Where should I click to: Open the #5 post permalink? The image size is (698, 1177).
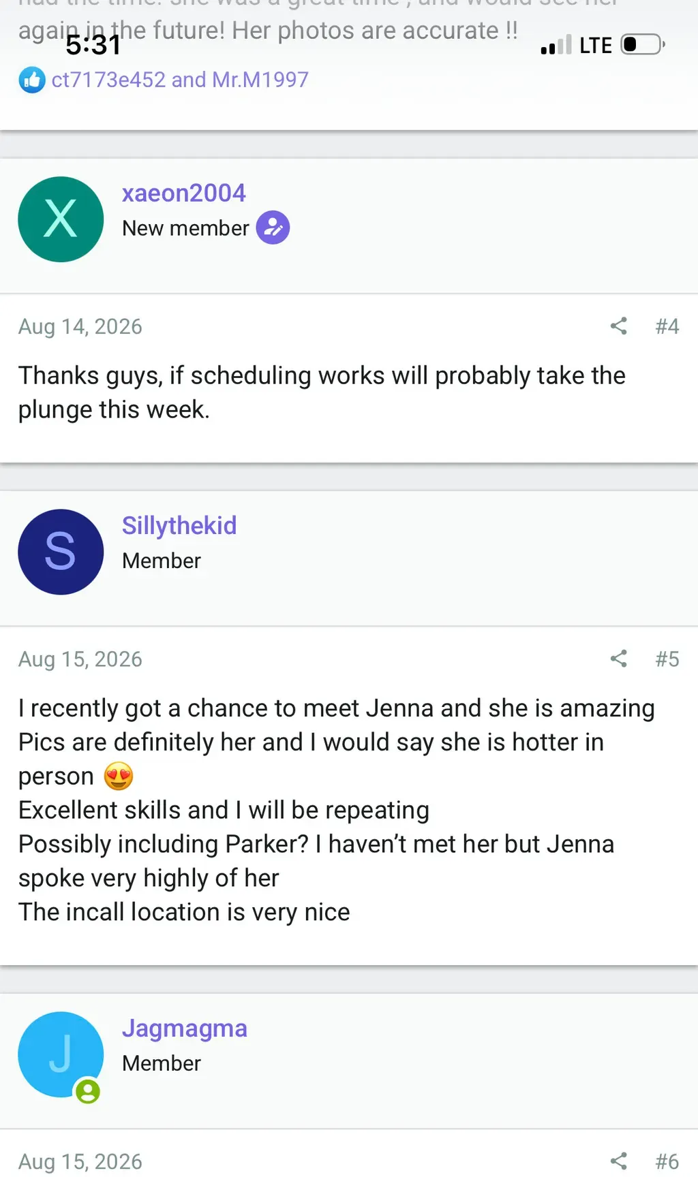point(667,659)
